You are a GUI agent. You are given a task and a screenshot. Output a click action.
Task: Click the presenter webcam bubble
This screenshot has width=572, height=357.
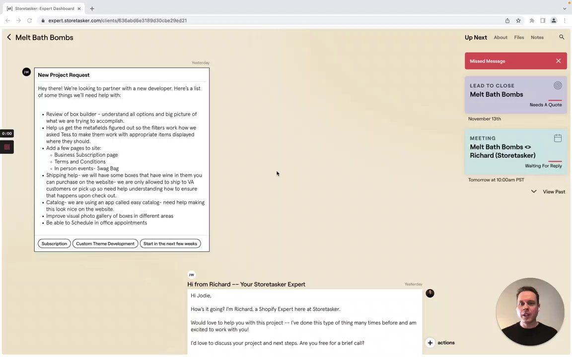pos(530,312)
